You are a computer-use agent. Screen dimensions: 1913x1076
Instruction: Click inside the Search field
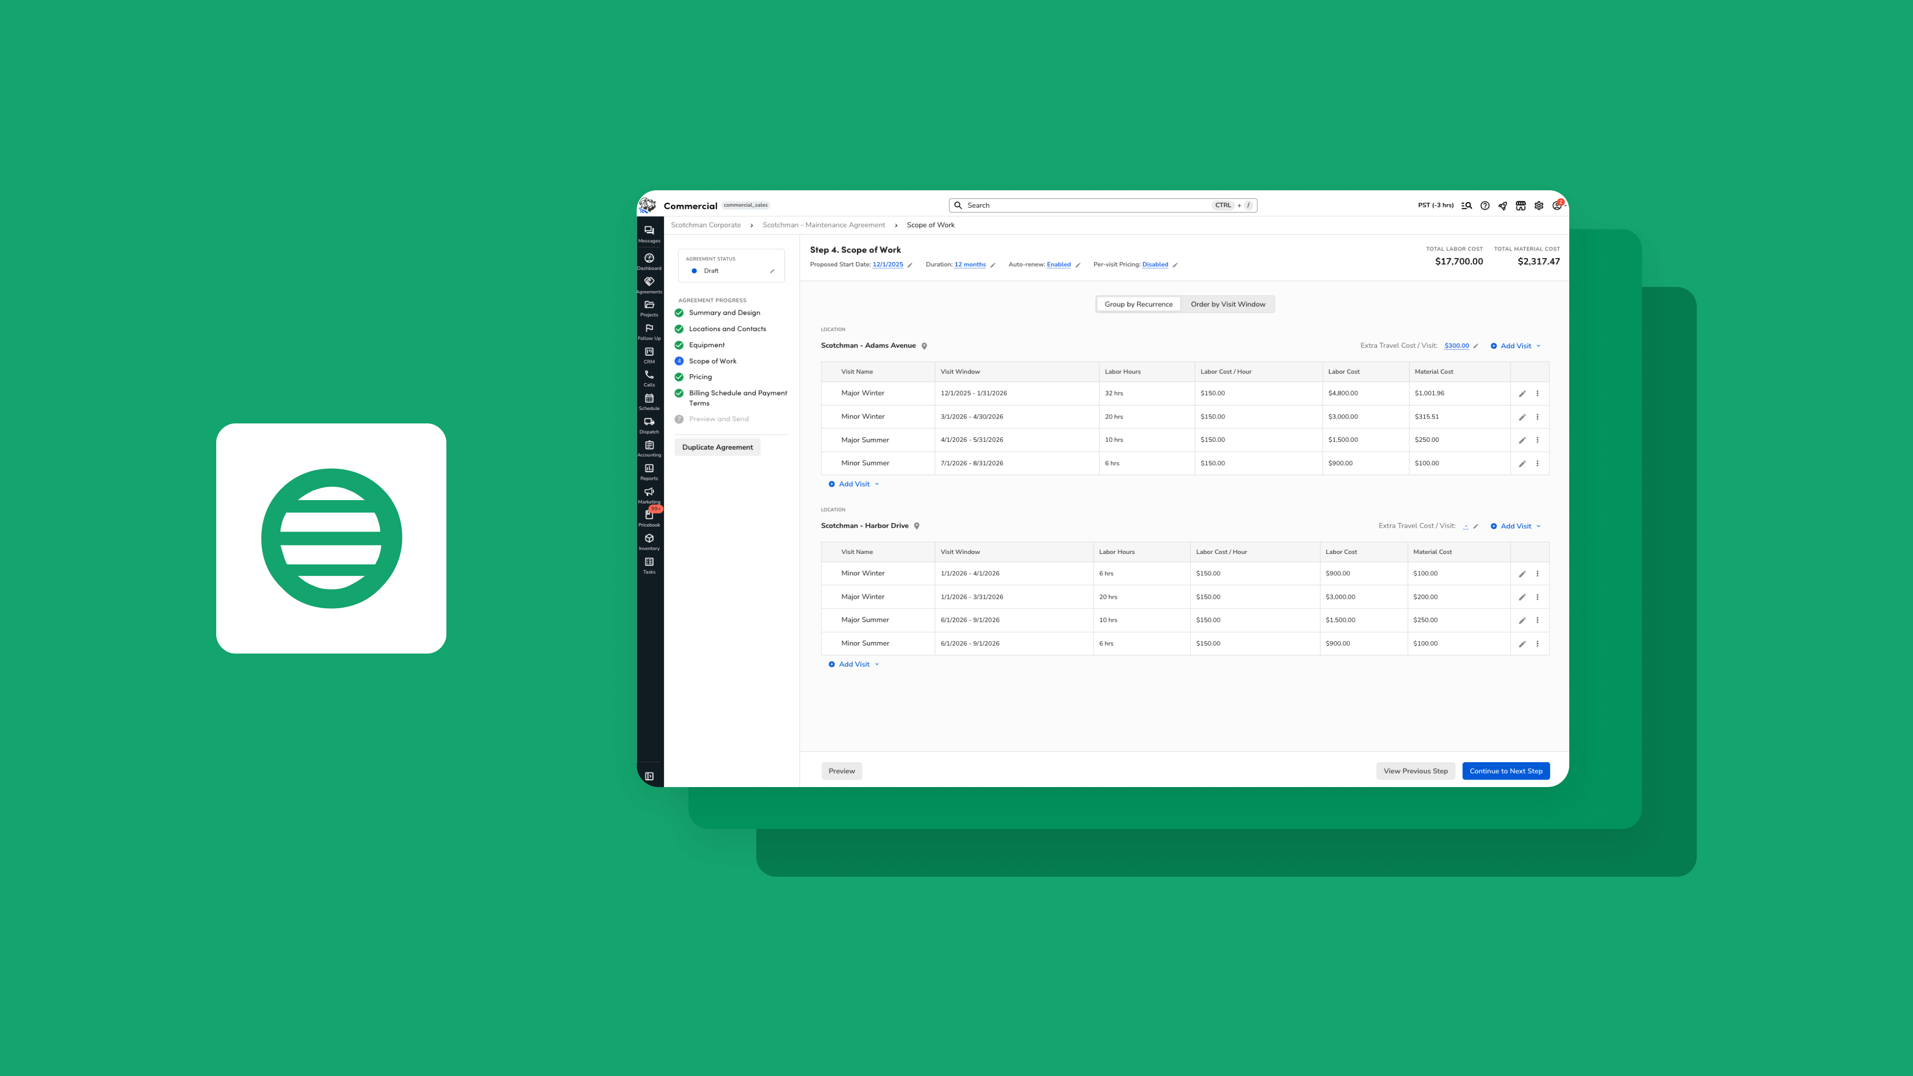pyautogui.click(x=1084, y=206)
